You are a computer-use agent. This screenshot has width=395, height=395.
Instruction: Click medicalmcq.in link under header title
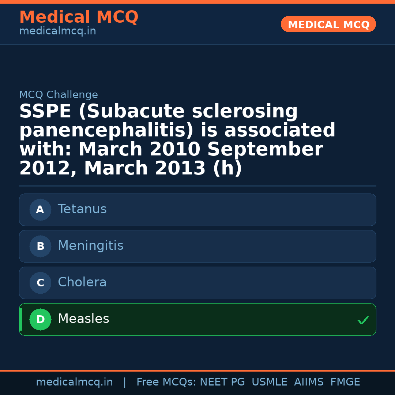[57, 31]
